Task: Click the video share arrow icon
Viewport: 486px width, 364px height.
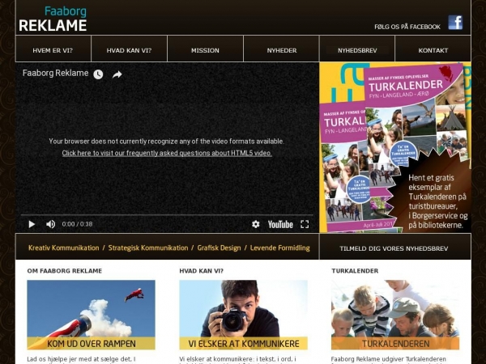Action: (x=117, y=74)
